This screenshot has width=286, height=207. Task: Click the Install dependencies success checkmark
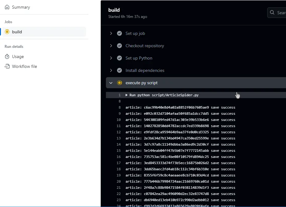[119, 70]
